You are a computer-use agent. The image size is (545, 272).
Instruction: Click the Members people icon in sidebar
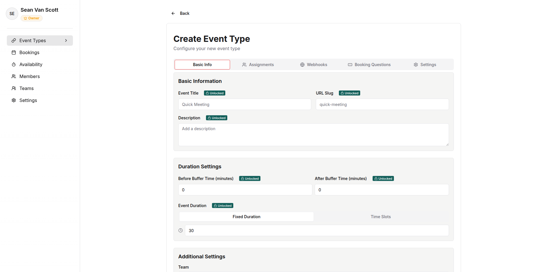(14, 76)
